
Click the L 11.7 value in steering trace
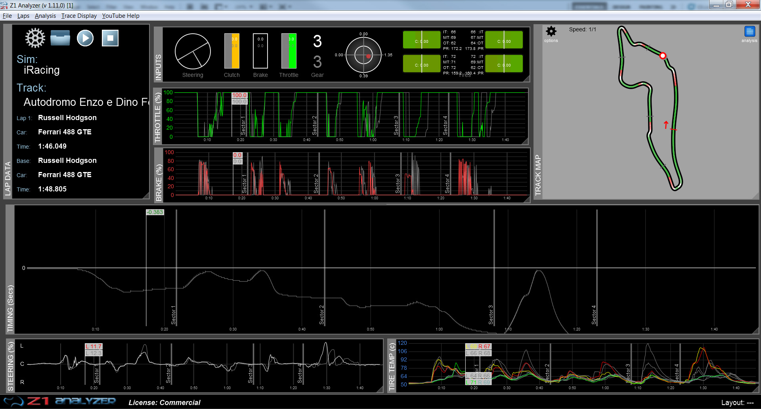tap(94, 346)
